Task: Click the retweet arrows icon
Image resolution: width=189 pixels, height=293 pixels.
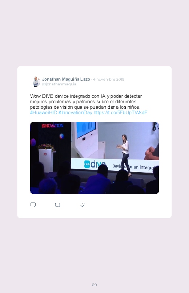Action: click(57, 205)
